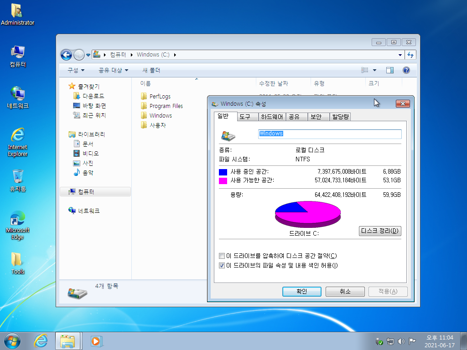Launch Microsoft Edge desktop shortcut
The width and height of the screenshot is (467, 350).
tap(18, 225)
